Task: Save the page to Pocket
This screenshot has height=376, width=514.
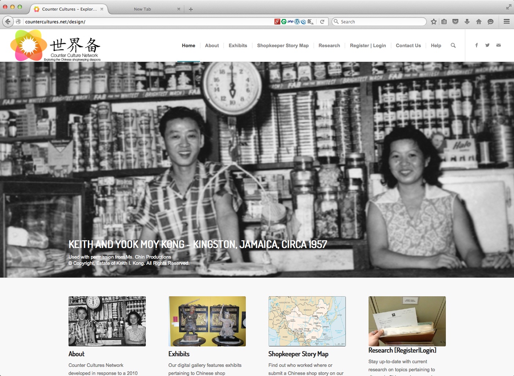Action: click(455, 22)
